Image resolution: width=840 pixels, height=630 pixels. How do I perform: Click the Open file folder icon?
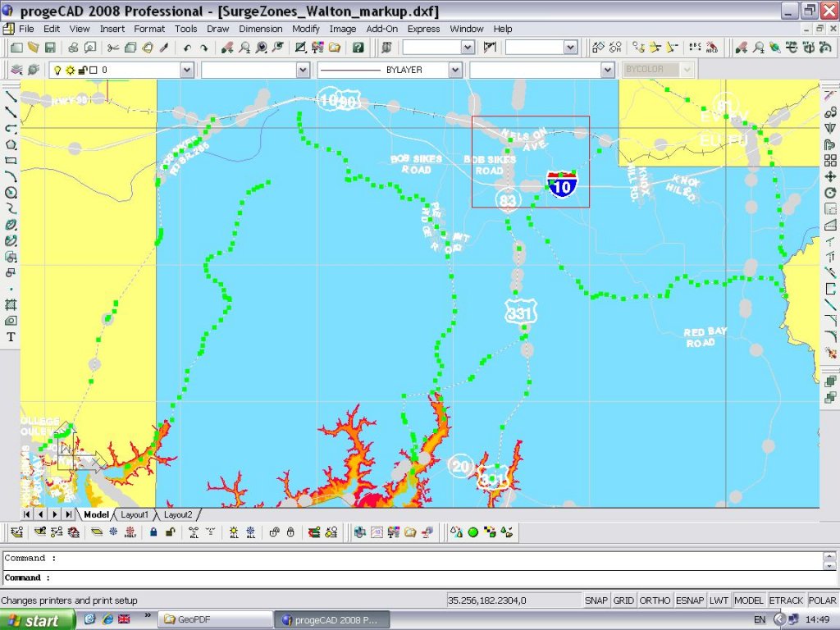pos(34,48)
